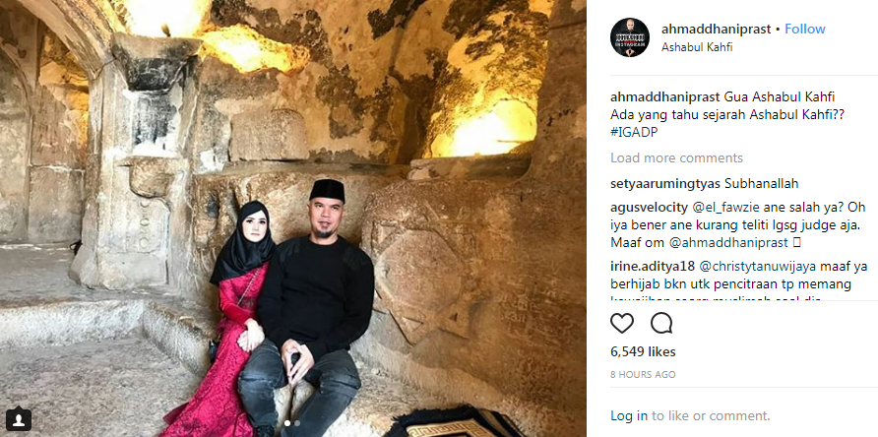878x437 pixels.
Task: Open the Ashabul Kahfi location link
Action: click(x=697, y=47)
